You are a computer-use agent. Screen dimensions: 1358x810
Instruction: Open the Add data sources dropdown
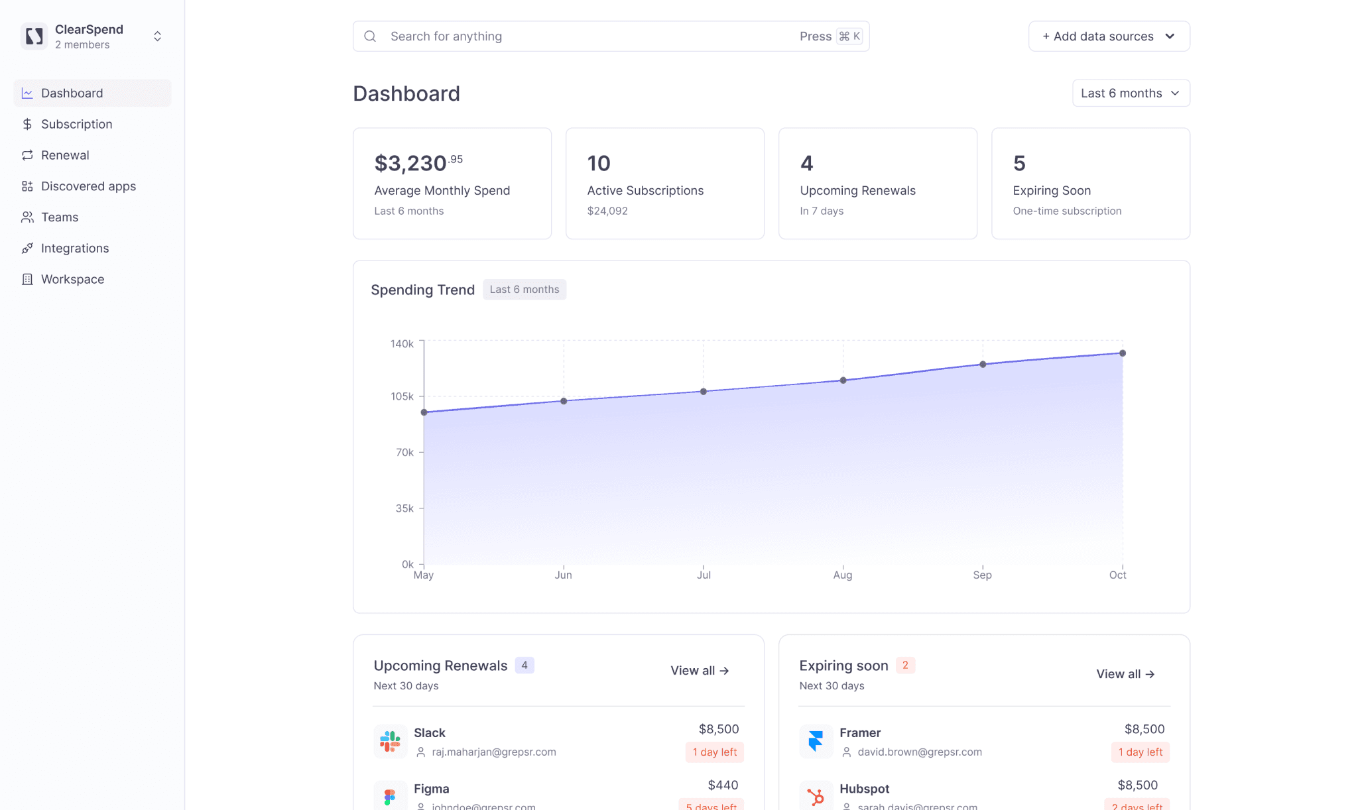1109,36
